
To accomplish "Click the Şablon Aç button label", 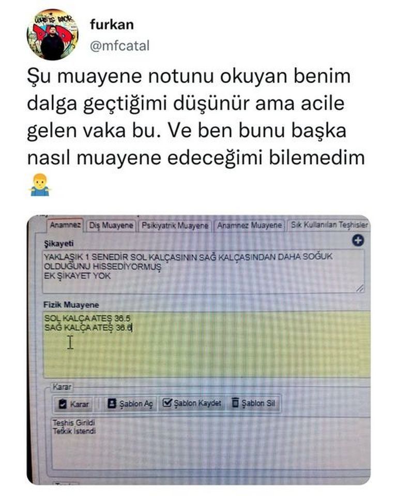I will [x=136, y=404].
